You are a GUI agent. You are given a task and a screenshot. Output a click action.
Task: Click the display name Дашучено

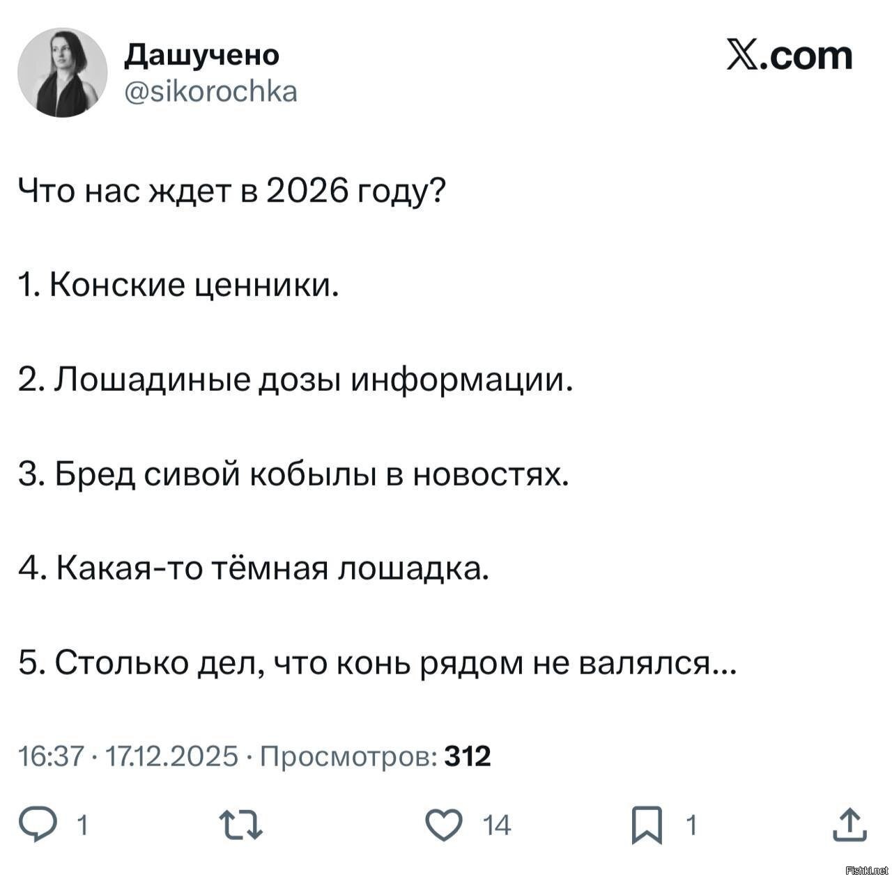click(201, 55)
